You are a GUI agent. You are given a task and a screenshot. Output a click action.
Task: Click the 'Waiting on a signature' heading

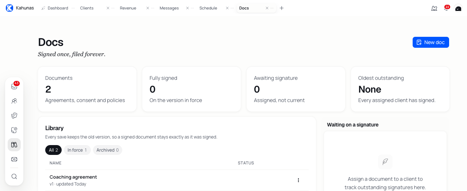click(352, 125)
